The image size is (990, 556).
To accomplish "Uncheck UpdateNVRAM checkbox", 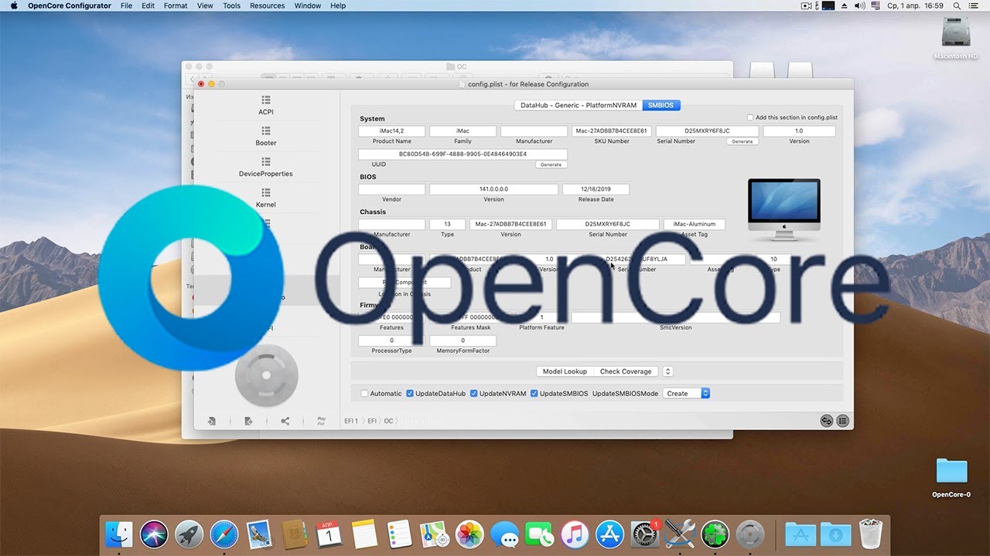I will coord(473,393).
